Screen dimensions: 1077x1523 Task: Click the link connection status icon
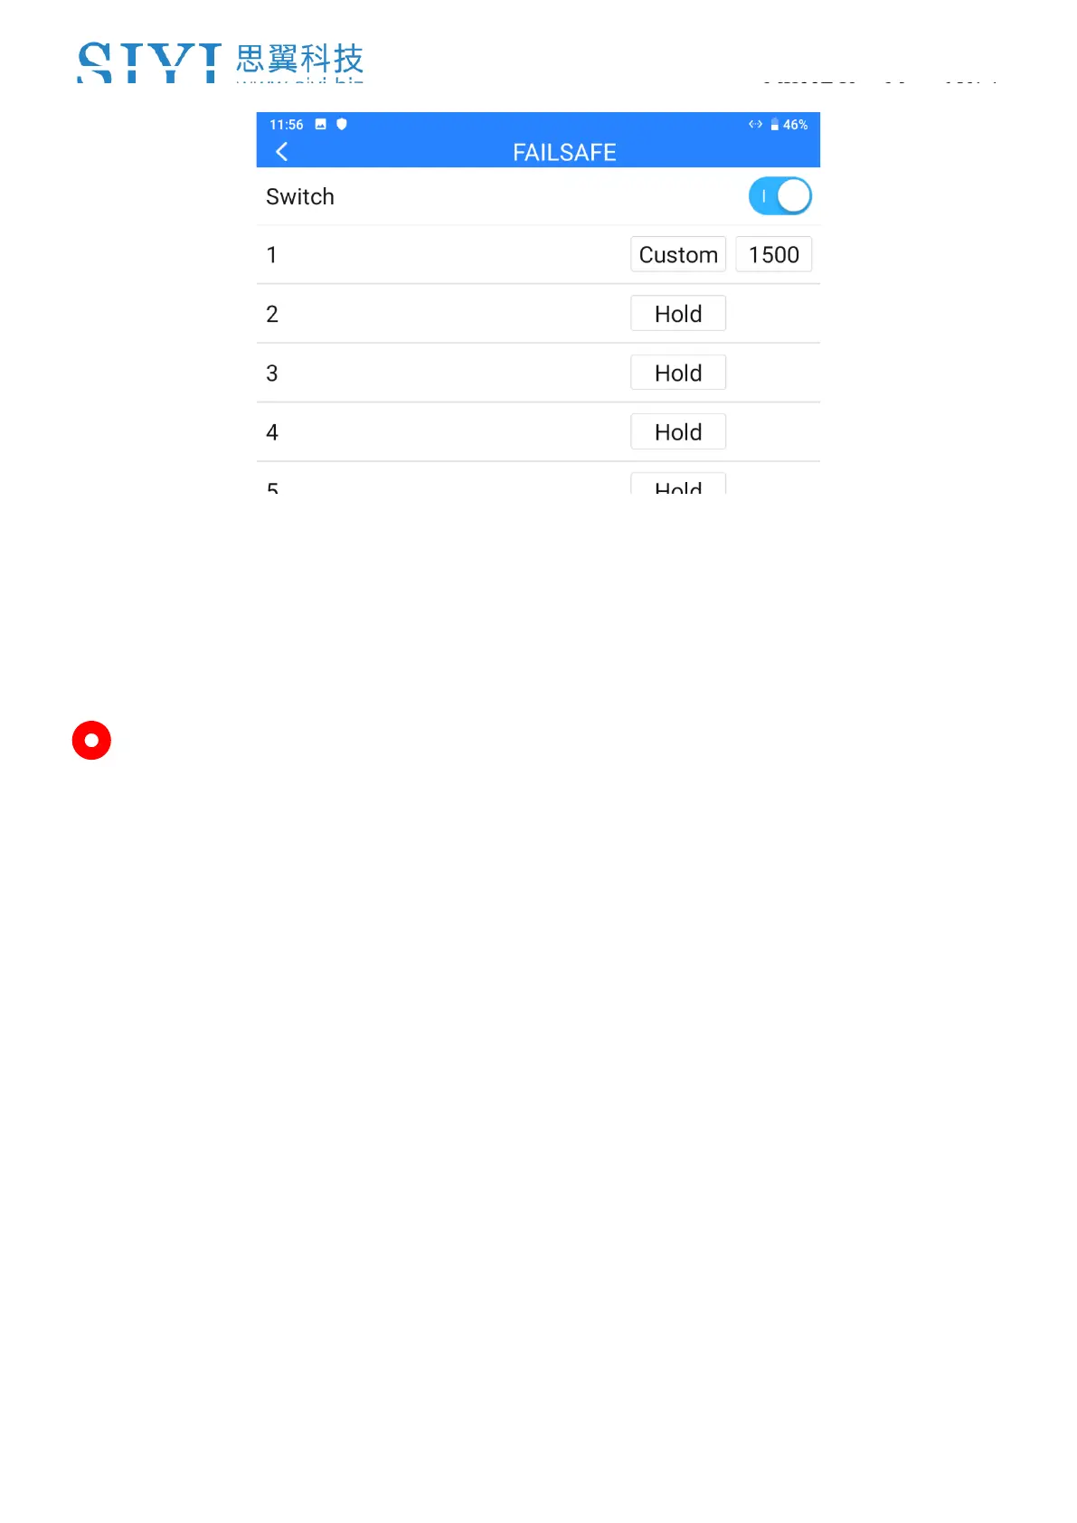click(x=755, y=125)
